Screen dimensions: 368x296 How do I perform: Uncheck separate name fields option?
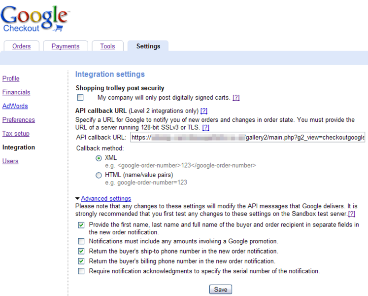click(81, 225)
